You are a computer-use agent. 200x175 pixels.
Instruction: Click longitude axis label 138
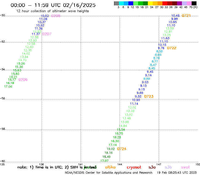coord(41,164)
